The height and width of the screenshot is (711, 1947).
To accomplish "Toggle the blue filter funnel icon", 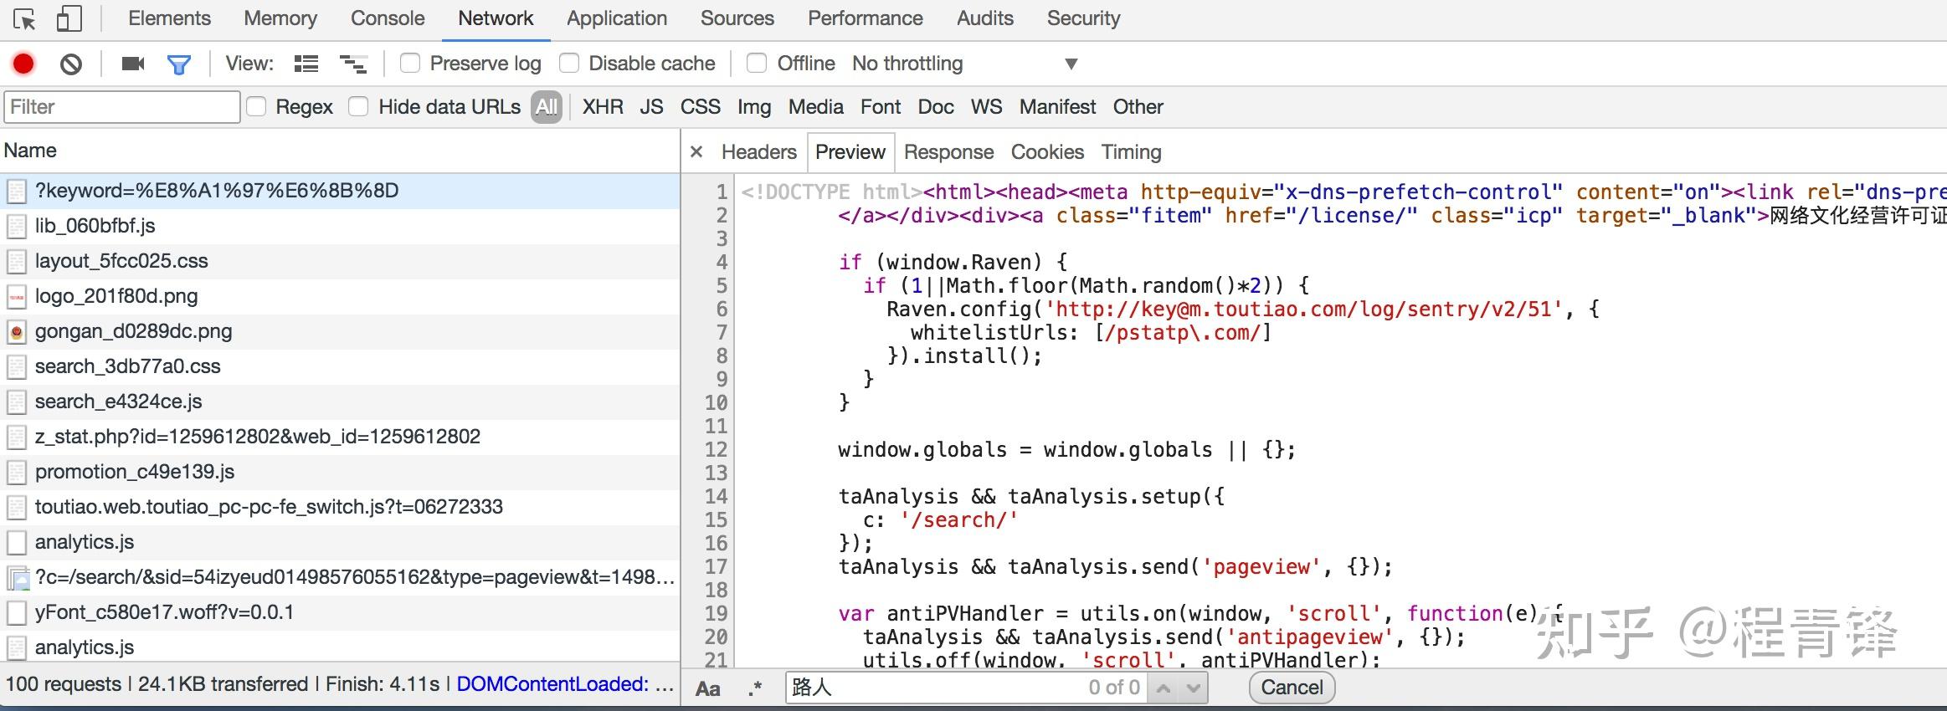I will (x=179, y=64).
